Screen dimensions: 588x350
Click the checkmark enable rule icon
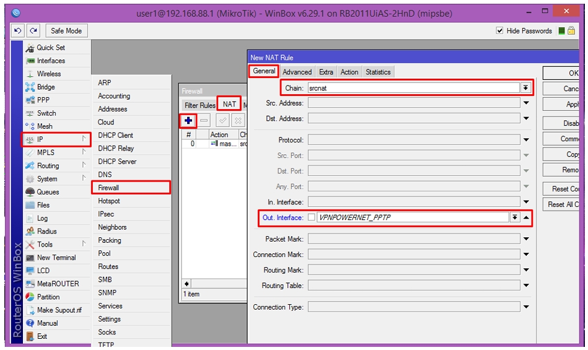click(222, 120)
